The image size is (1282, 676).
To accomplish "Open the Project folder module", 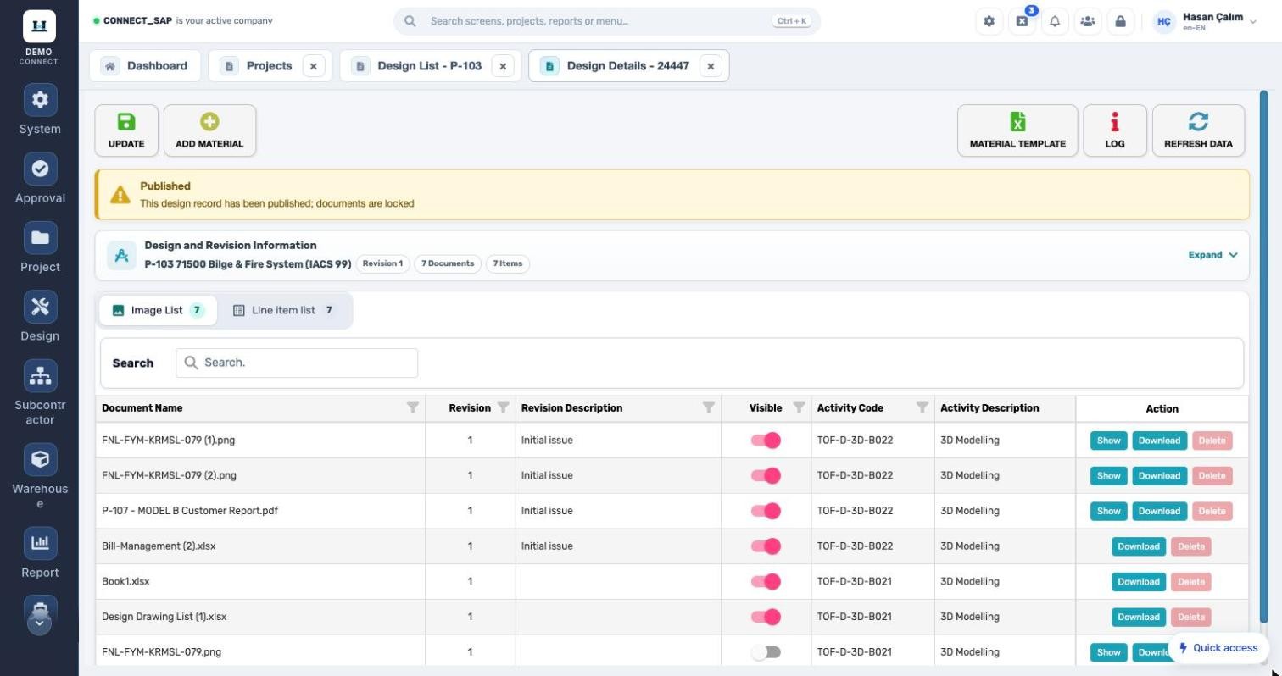I will coord(40,248).
